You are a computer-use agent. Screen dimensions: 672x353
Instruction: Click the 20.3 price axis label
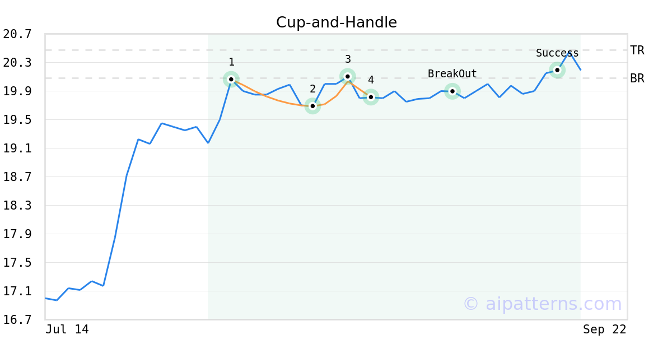click(x=17, y=63)
